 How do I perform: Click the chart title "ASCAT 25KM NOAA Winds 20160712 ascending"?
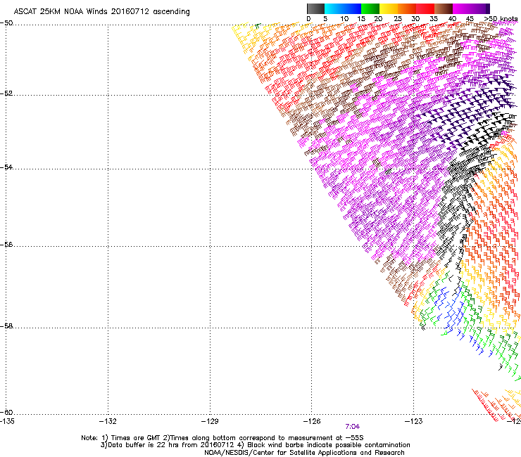pyautogui.click(x=101, y=12)
